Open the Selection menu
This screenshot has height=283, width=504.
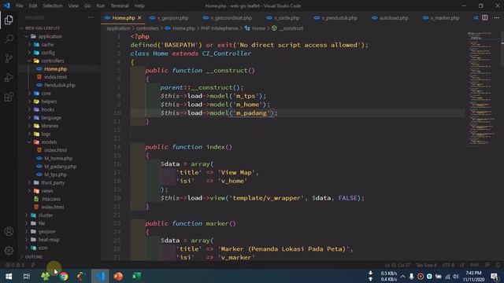53,6
